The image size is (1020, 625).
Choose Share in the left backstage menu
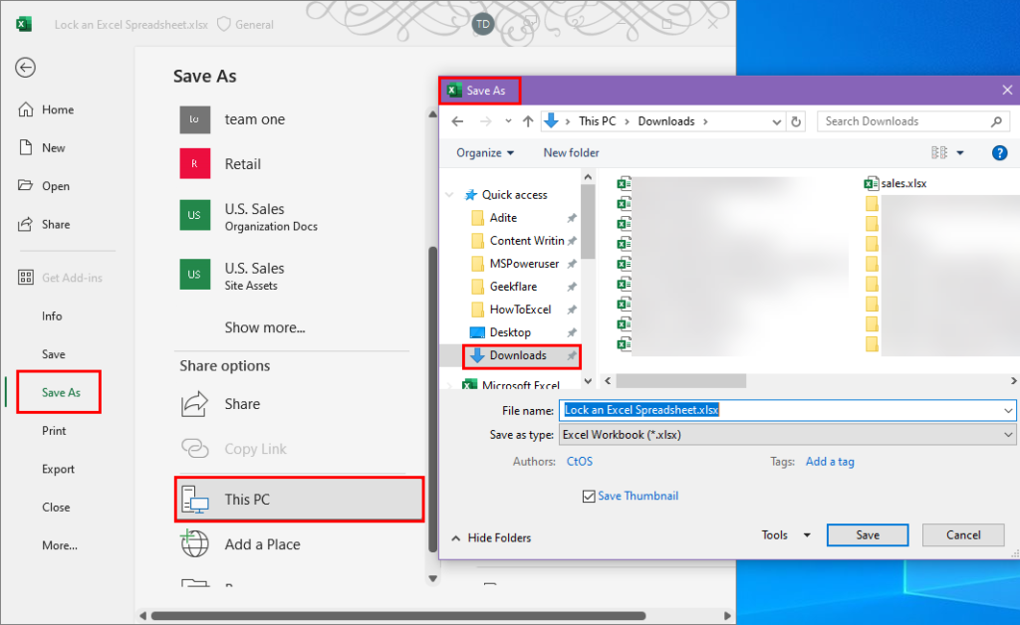(x=56, y=225)
